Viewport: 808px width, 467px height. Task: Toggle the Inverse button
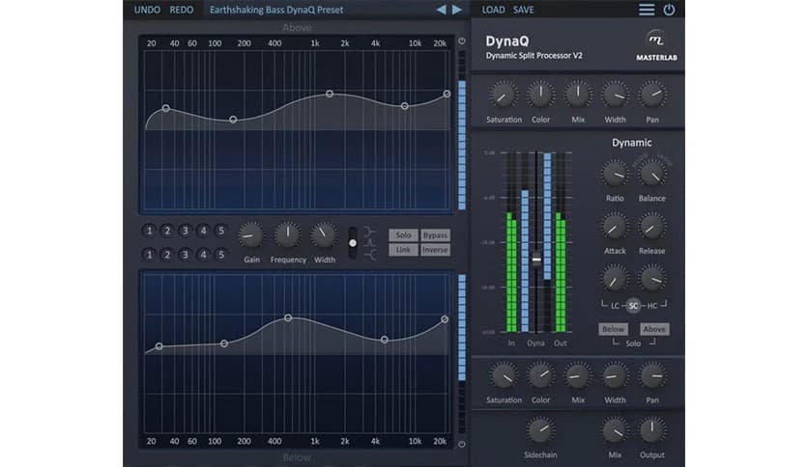(x=435, y=250)
